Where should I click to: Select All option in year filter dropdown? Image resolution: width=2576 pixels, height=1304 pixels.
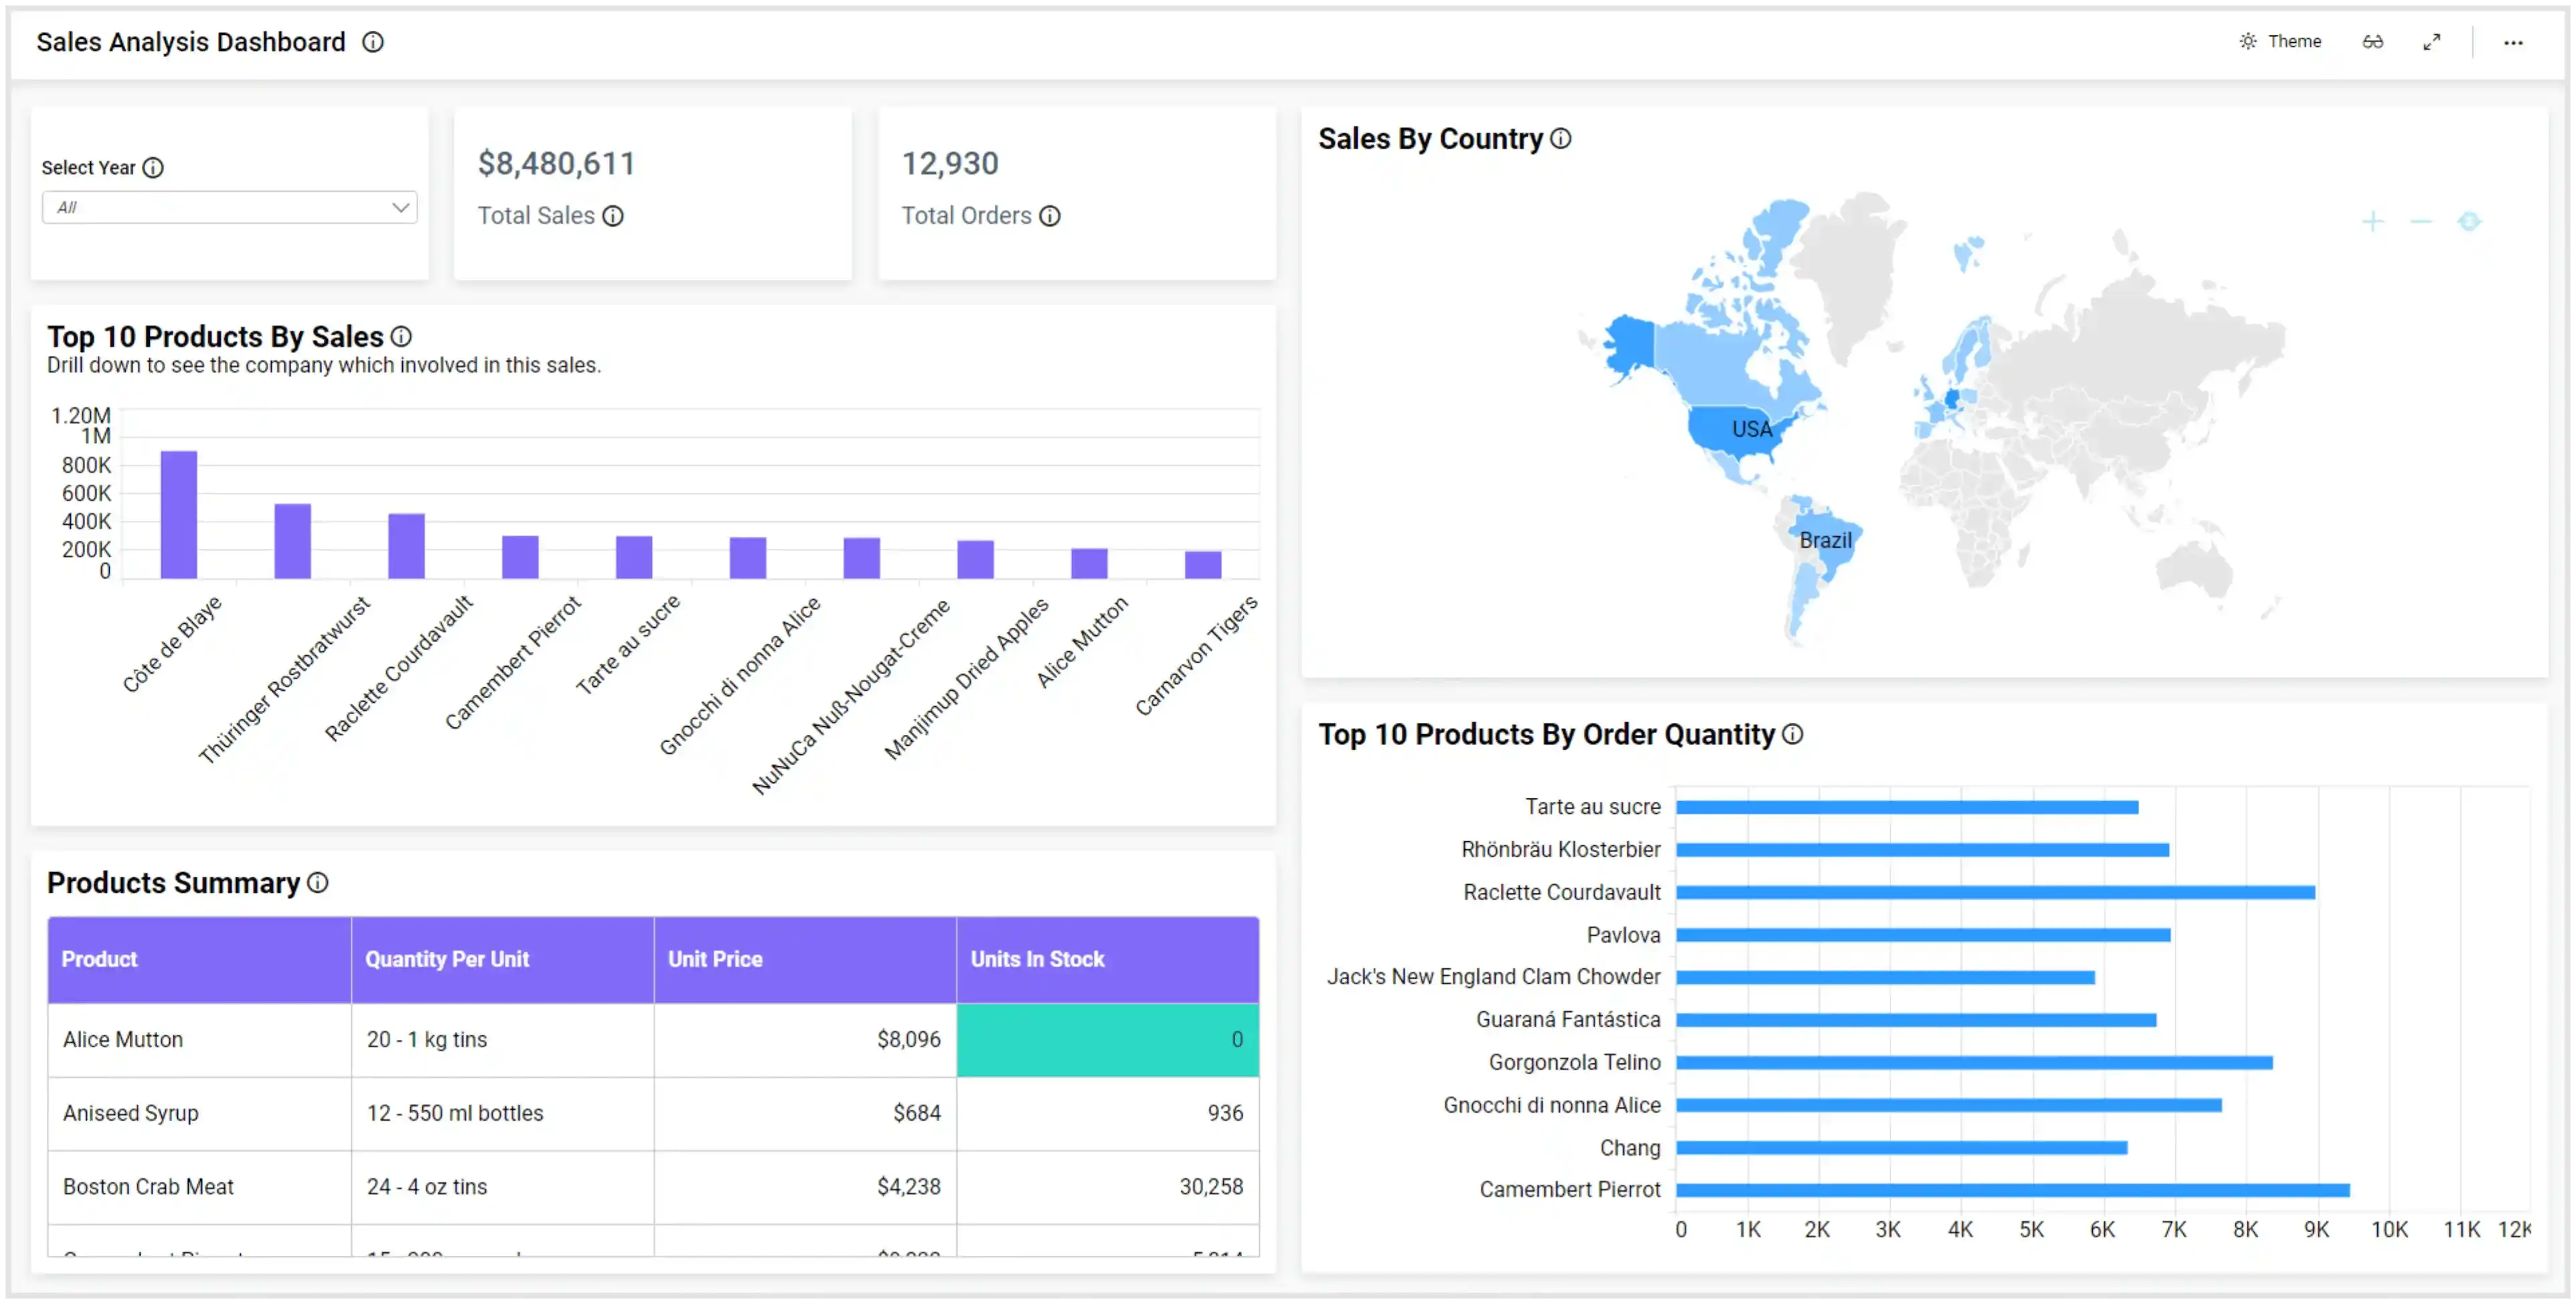(x=229, y=206)
